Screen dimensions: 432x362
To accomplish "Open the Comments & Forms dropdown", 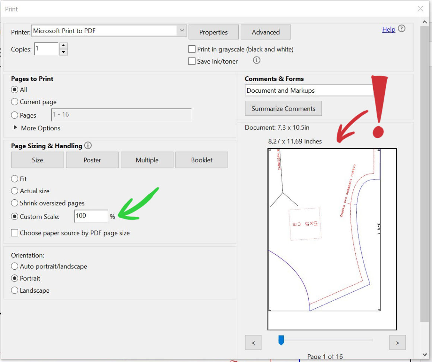I will (309, 90).
